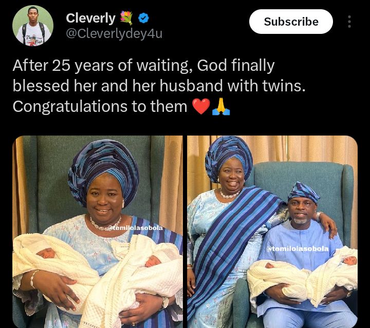Viewport: 370px width, 328px height.
Task: Open the three-dot more options menu
Action: tap(349, 22)
